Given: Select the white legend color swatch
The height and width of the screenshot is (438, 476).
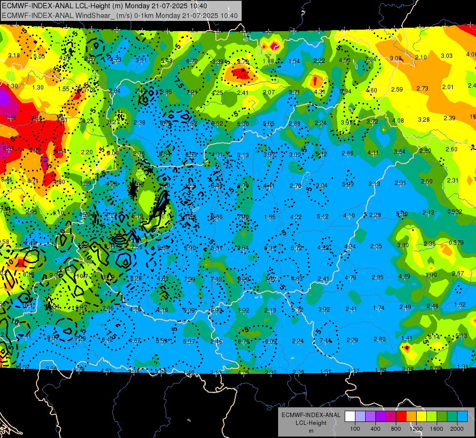Looking at the screenshot, I should point(350,417).
